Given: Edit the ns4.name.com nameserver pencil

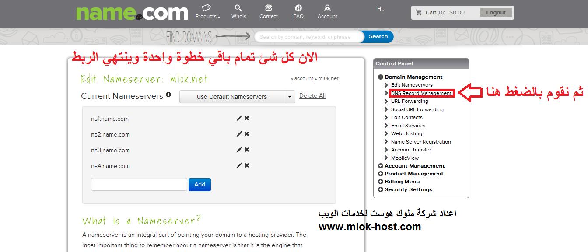Looking at the screenshot, I should coord(239,165).
